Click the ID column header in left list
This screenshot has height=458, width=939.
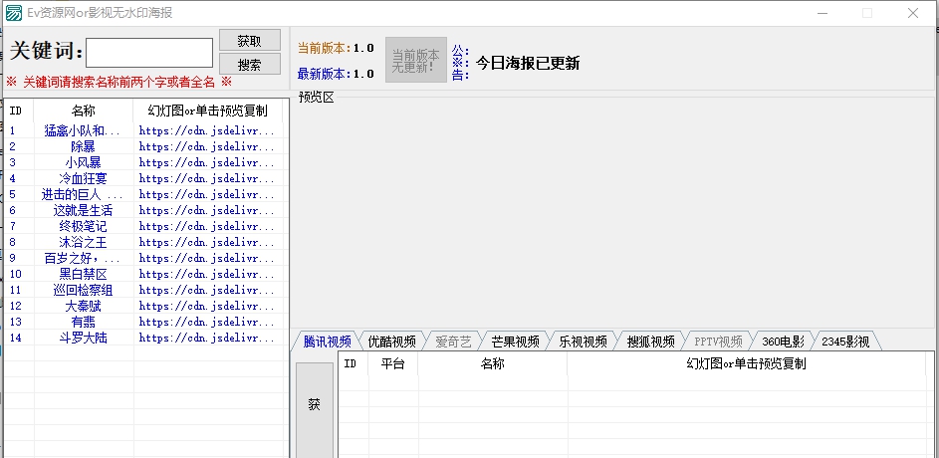tap(16, 111)
